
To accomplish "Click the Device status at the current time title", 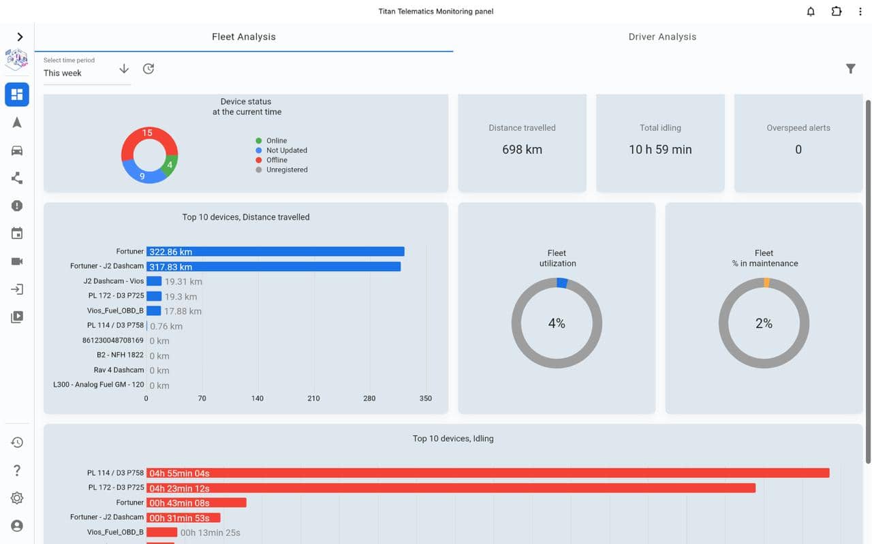I will pos(246,107).
